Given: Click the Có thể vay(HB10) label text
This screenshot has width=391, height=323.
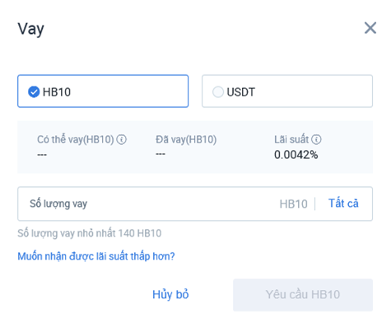Looking at the screenshot, I should pos(76,139).
